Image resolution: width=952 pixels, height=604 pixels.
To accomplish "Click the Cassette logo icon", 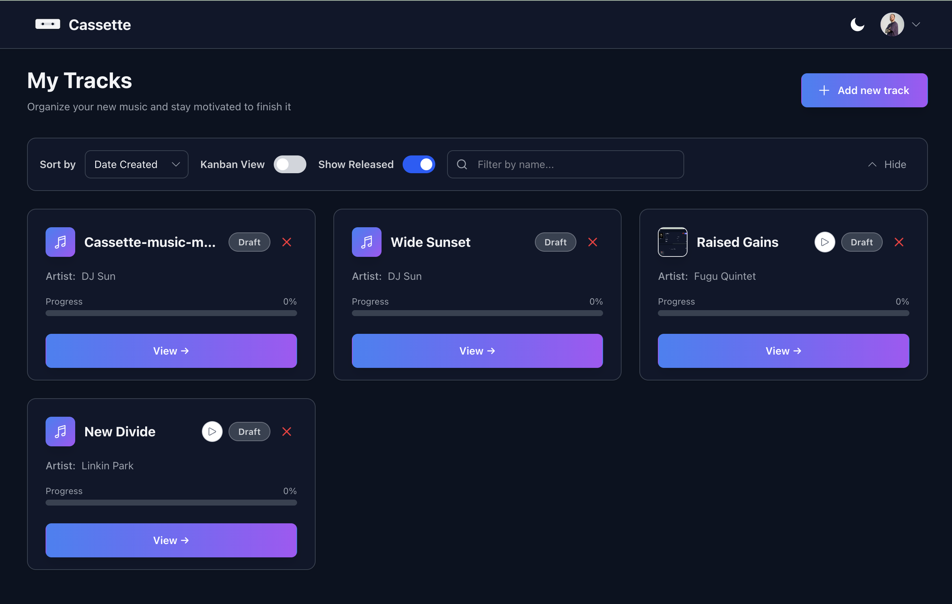I will pyautogui.click(x=47, y=24).
